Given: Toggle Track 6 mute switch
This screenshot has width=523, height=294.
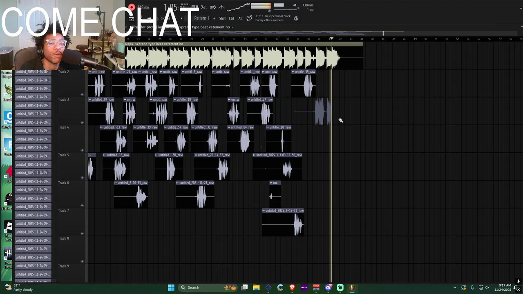Looking at the screenshot, I should coord(82,206).
